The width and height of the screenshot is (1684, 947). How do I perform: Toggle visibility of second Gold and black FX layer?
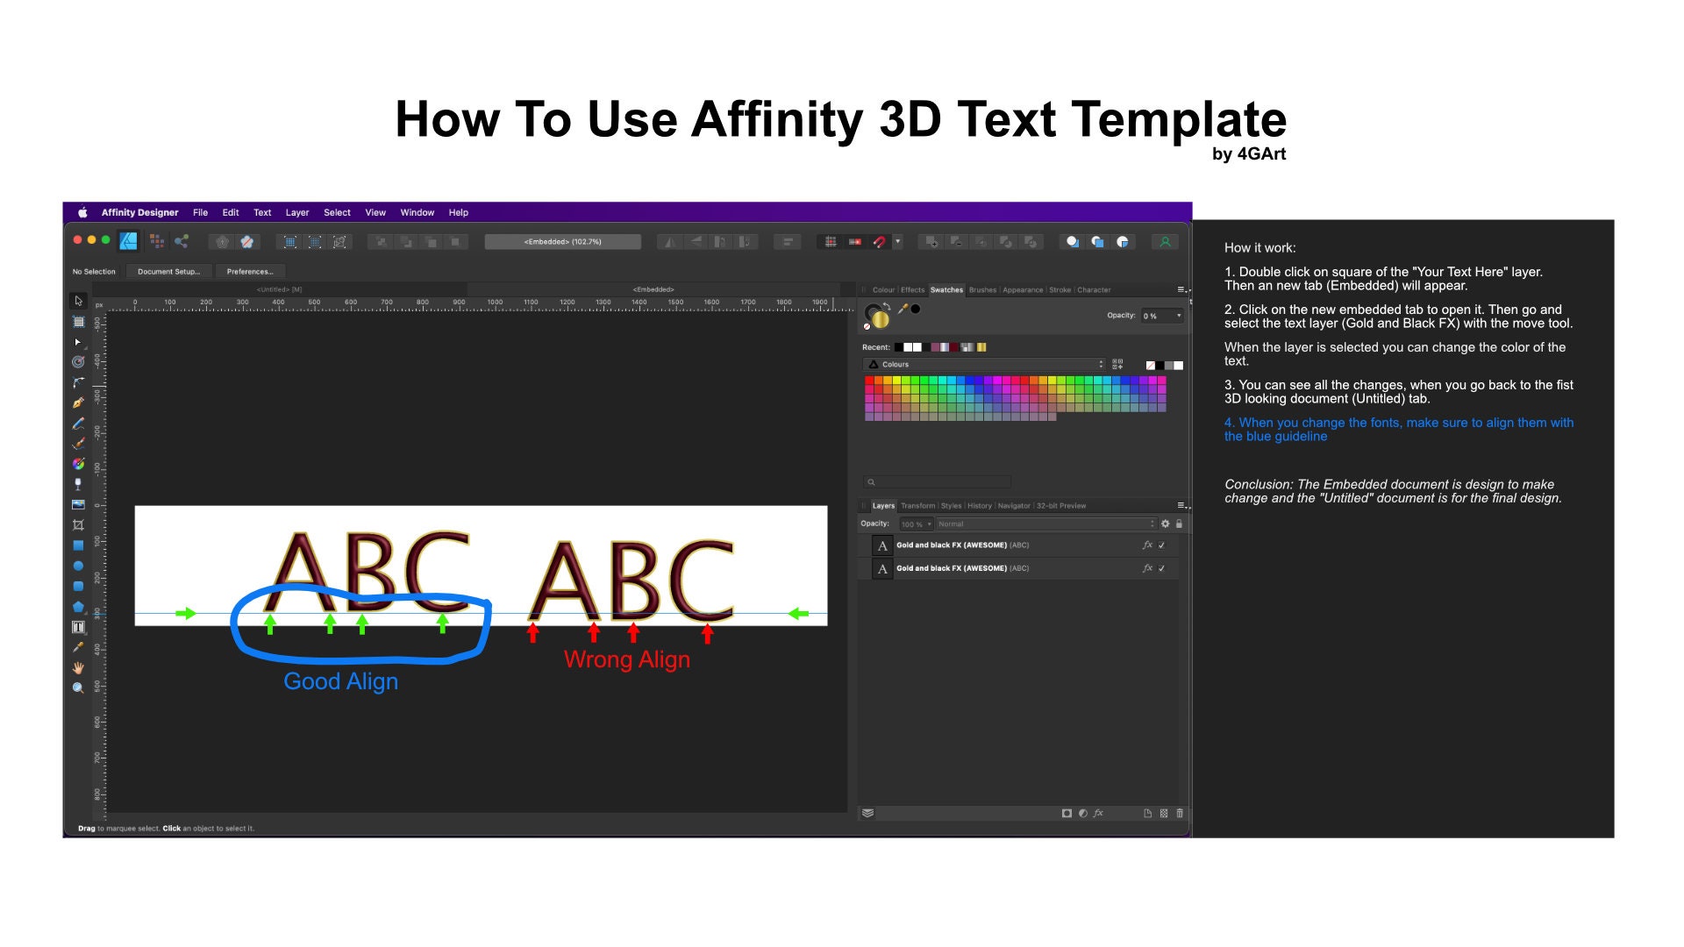1161,568
